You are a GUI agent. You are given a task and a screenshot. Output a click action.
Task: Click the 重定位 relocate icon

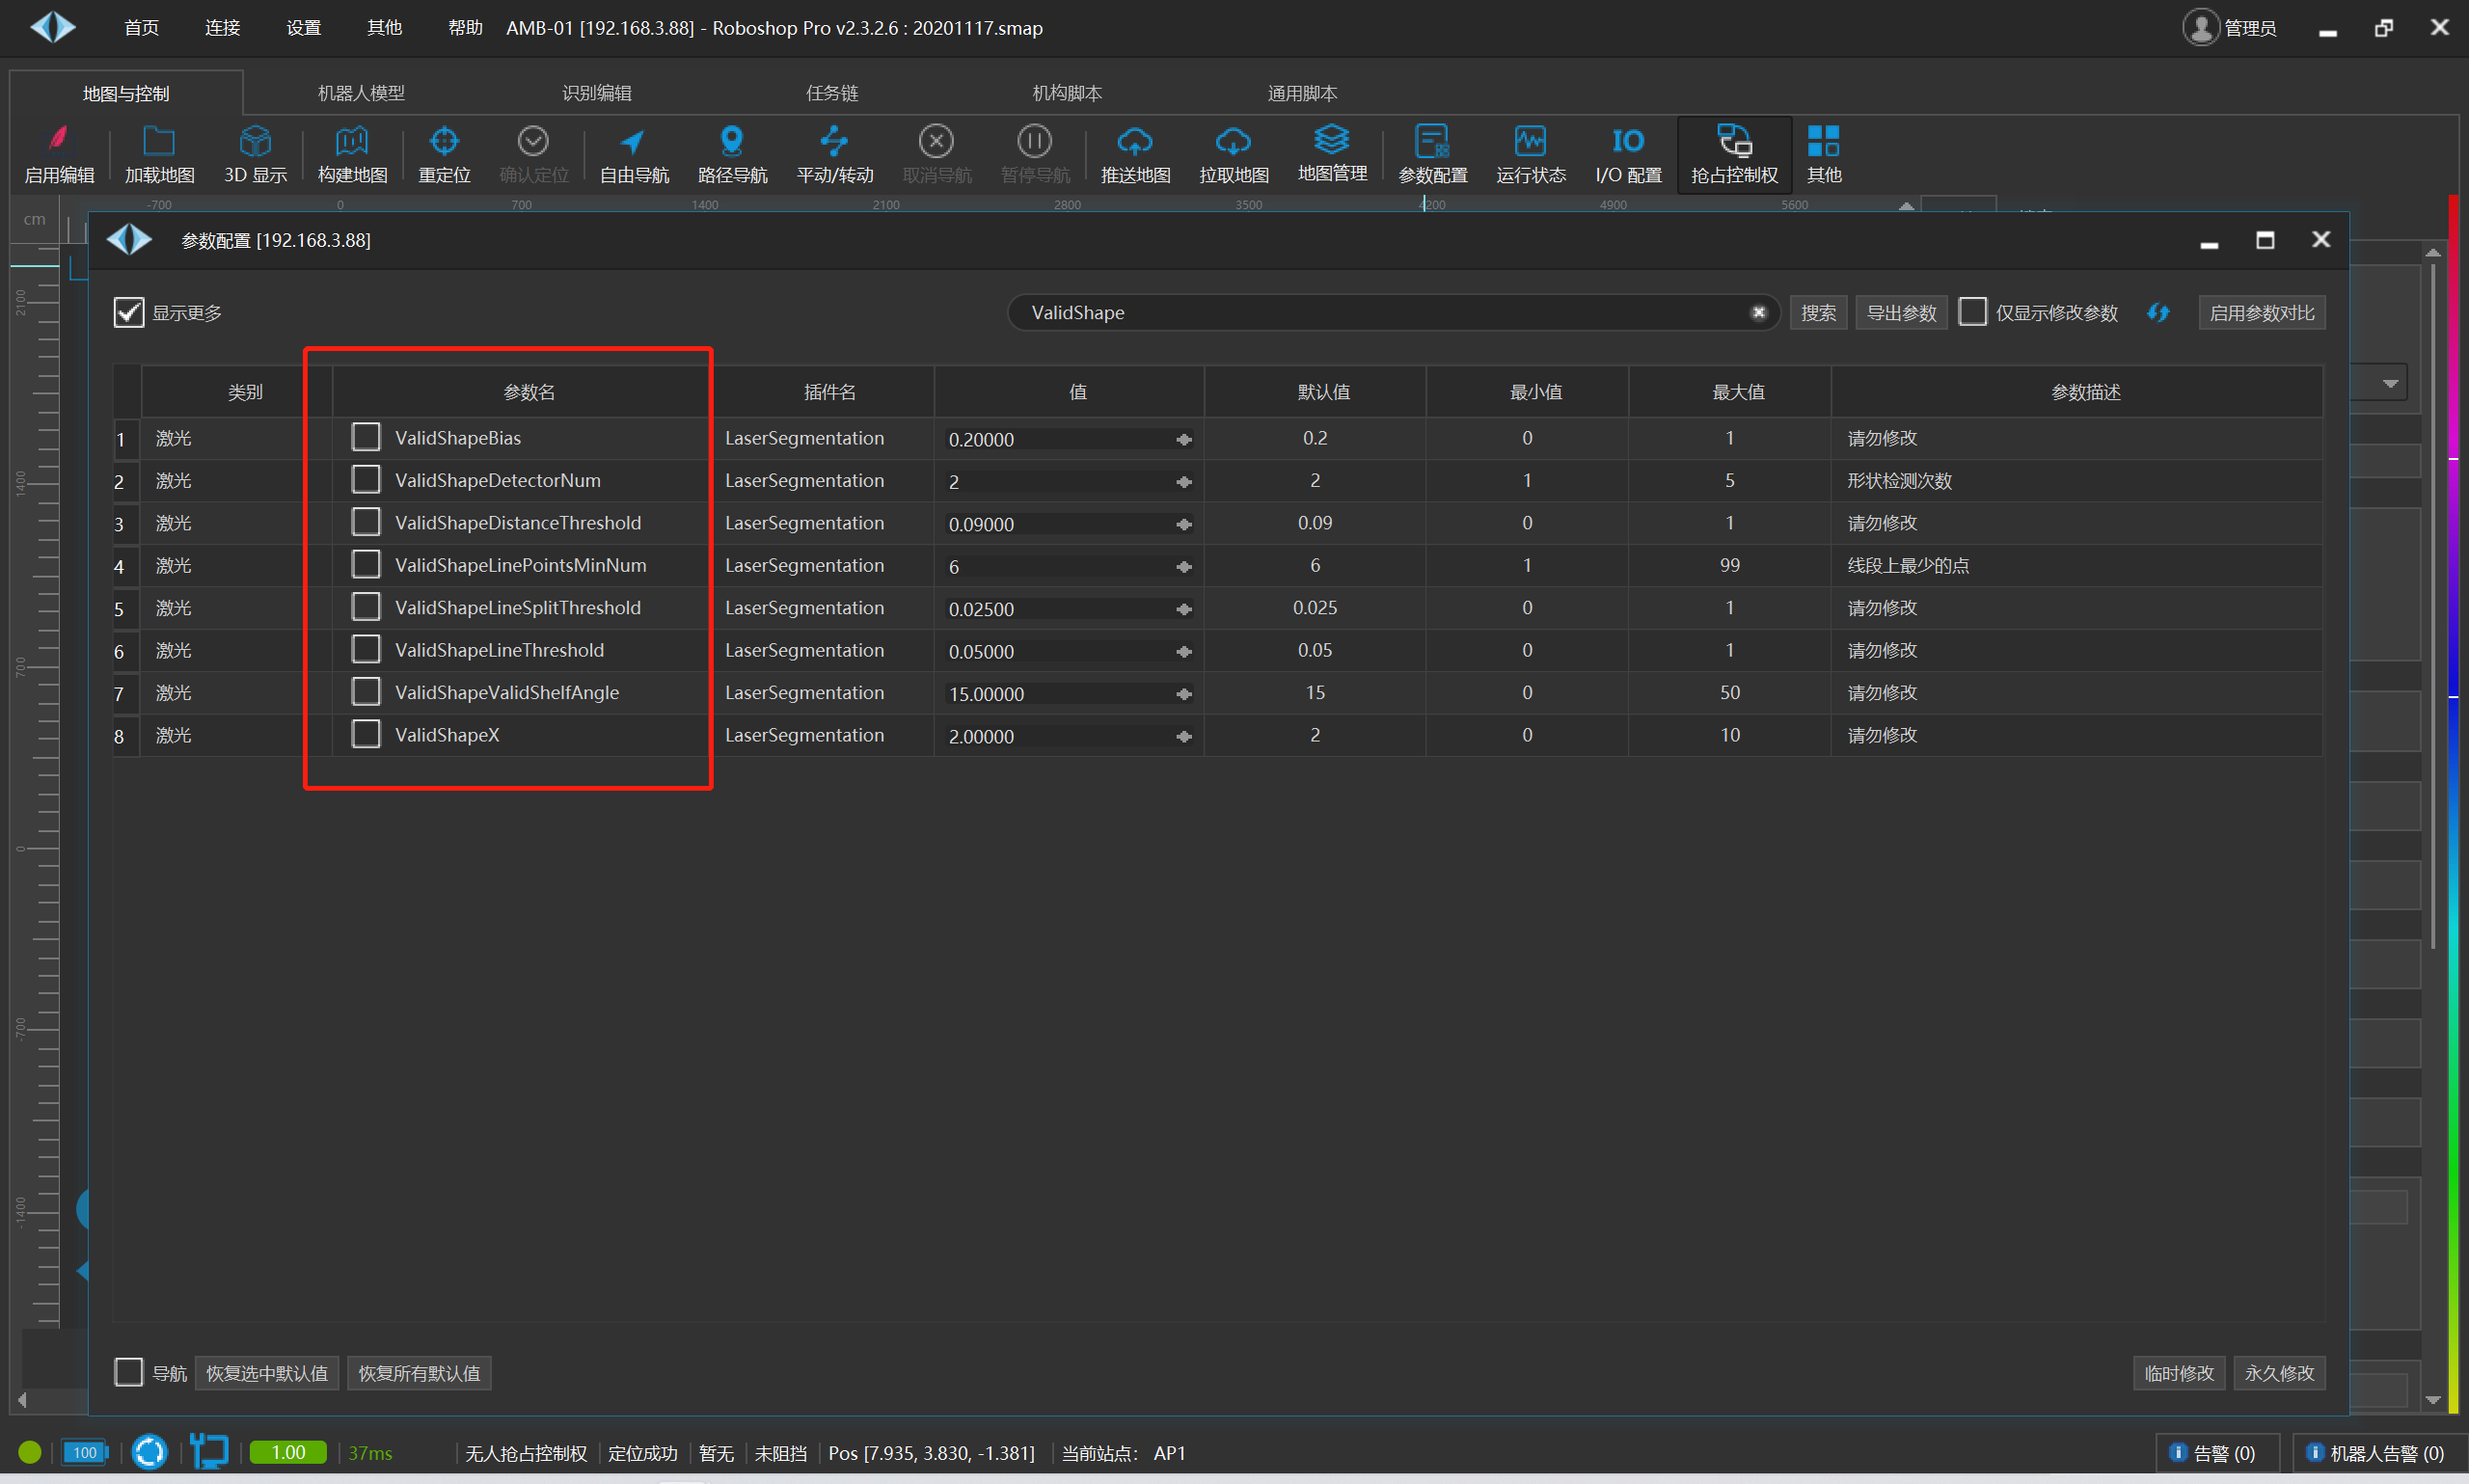pos(444,142)
